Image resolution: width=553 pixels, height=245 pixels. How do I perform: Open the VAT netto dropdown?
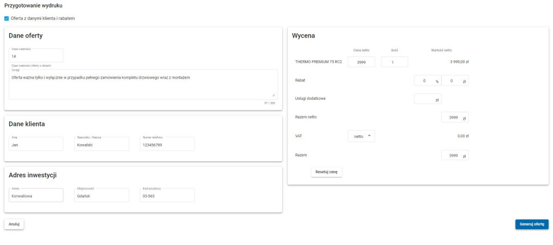tap(361, 136)
